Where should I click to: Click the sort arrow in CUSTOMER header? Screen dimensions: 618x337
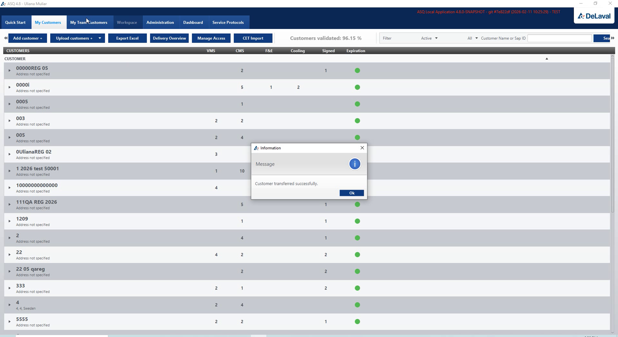[546, 59]
